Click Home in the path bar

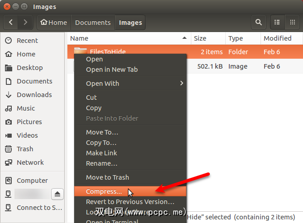tap(53, 22)
